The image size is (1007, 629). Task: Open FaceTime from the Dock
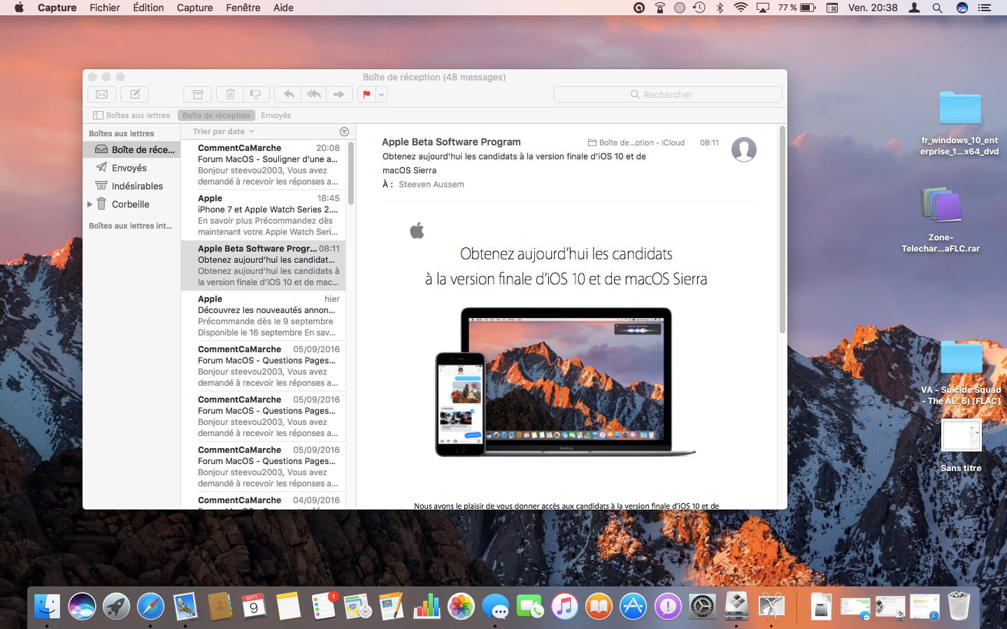point(529,606)
